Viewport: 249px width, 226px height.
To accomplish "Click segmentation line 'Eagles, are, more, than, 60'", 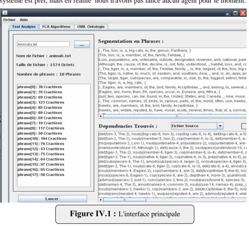I will 159,92.
